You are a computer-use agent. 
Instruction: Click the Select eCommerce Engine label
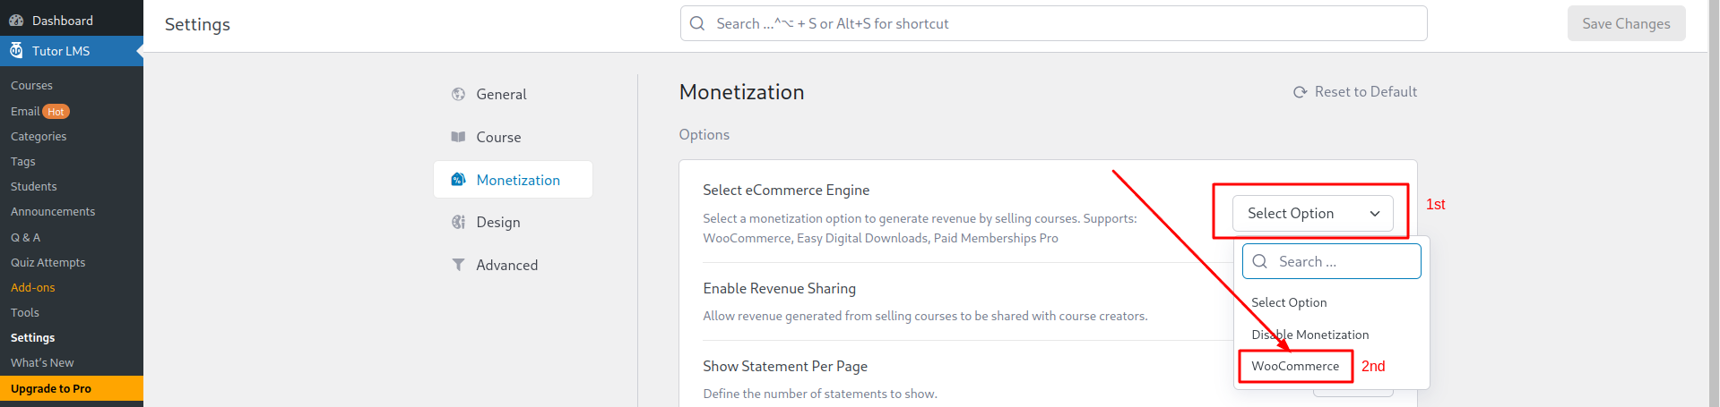[x=786, y=190]
